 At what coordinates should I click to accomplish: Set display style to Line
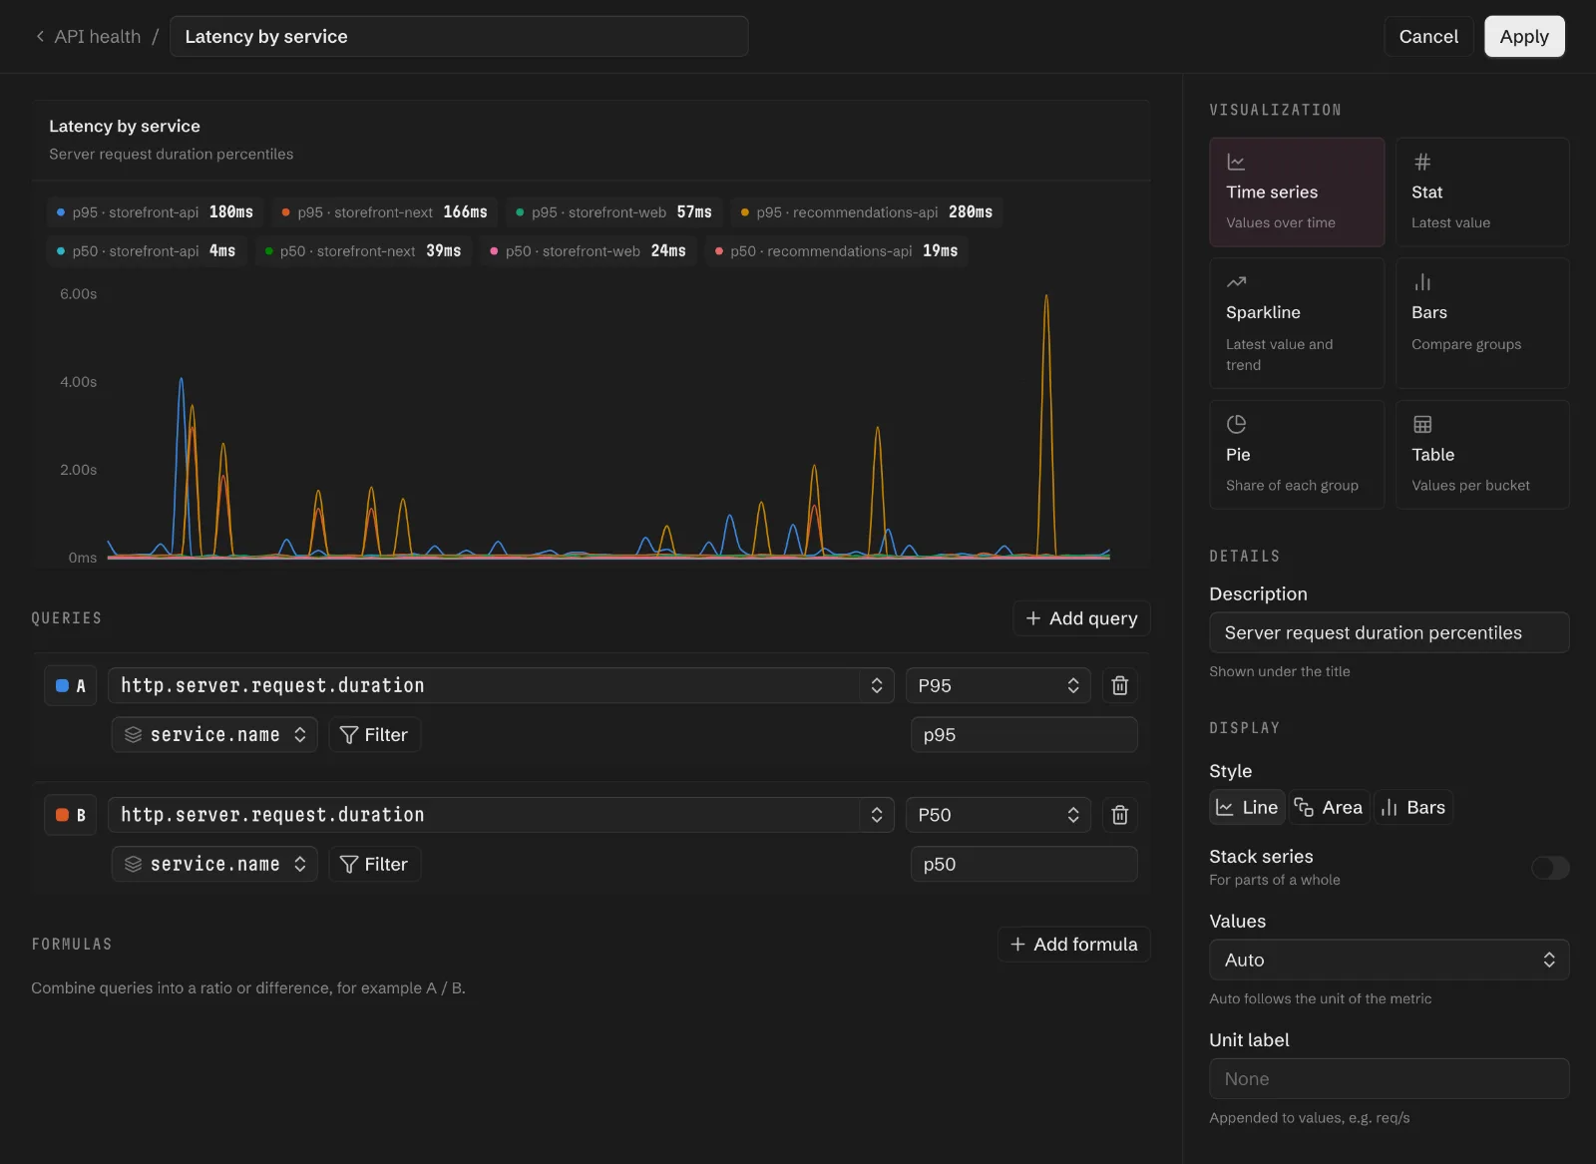(1247, 807)
